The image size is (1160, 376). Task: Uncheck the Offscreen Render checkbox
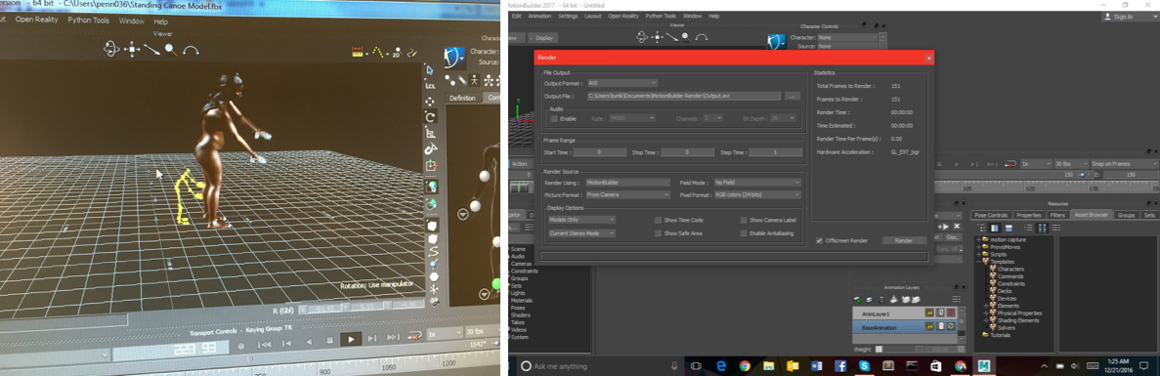(819, 240)
